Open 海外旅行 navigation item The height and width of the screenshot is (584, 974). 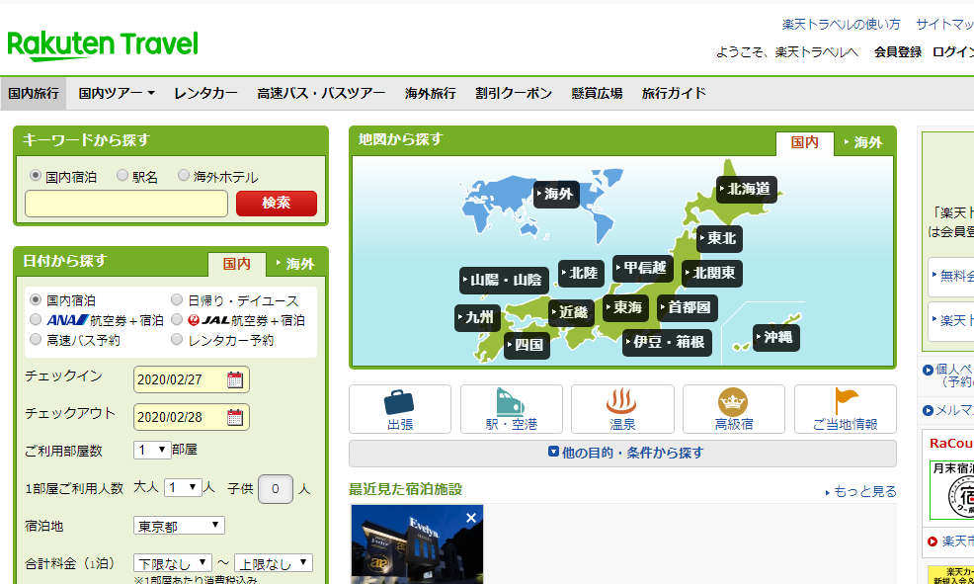coord(430,93)
